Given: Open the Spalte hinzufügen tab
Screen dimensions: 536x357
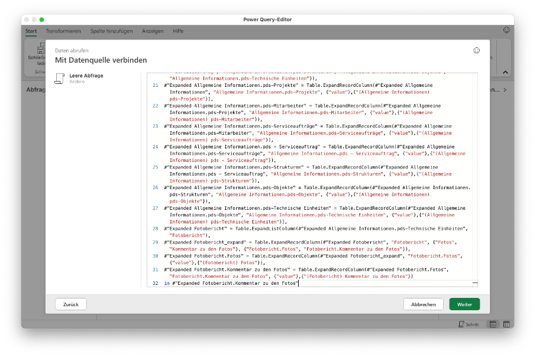Looking at the screenshot, I should click(x=111, y=31).
